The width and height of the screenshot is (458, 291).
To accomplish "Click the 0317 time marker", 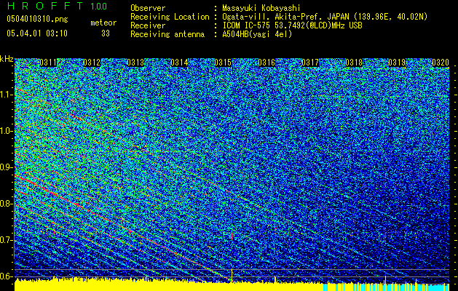I will coord(310,63).
